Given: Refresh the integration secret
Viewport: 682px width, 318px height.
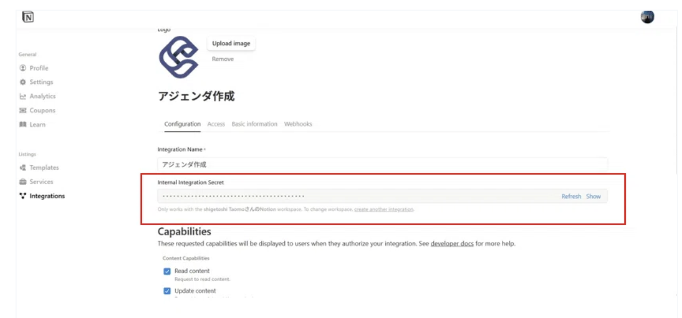Looking at the screenshot, I should click(x=571, y=196).
